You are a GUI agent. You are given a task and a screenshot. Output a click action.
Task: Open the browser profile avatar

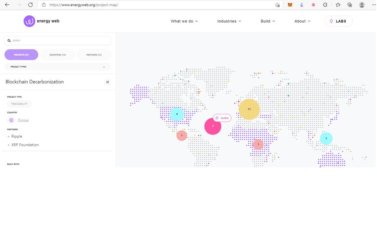pos(362,5)
